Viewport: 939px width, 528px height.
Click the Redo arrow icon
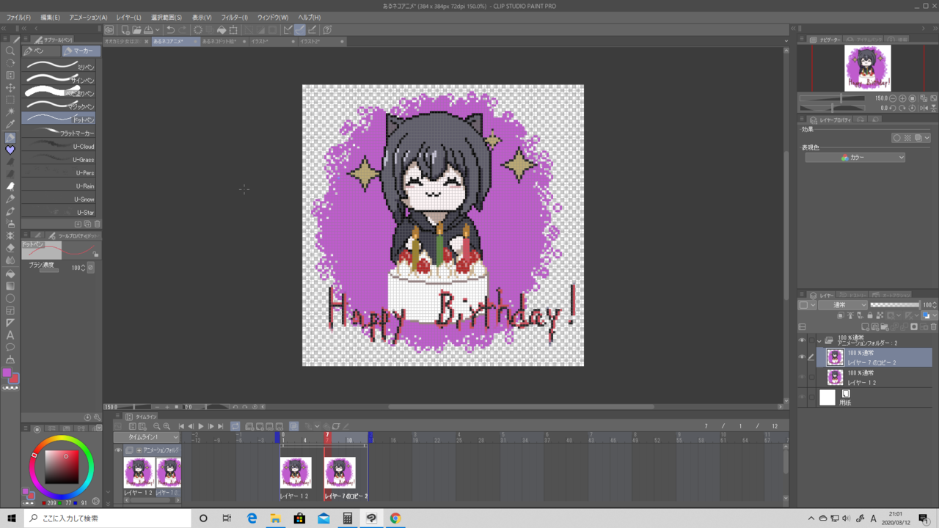tap(182, 30)
